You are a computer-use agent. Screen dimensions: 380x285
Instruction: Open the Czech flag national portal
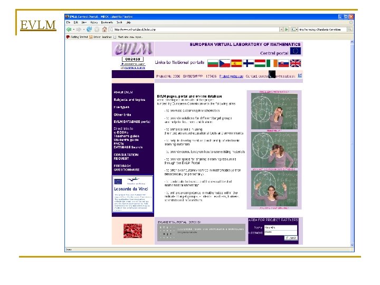[x=225, y=63]
